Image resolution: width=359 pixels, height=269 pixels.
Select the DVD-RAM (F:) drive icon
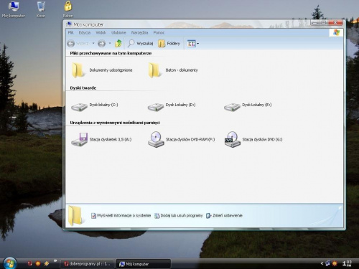[156, 139]
